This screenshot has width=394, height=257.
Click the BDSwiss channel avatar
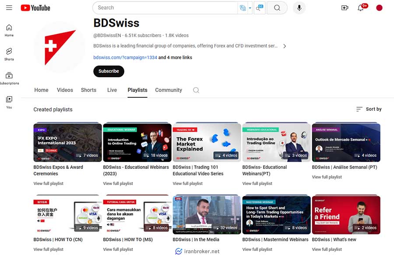click(x=59, y=47)
